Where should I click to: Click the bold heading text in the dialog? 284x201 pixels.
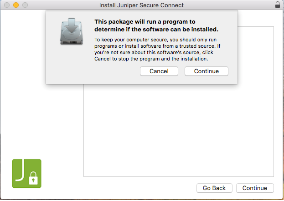[156, 25]
